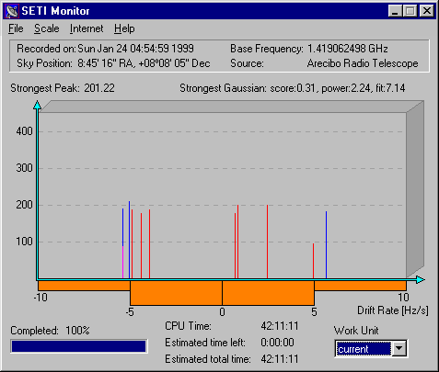Screen dimensions: 439x372
Task: Click the magenta peak line in the chart
Action: click(122, 262)
